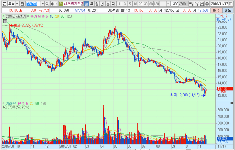
Task: Expand the stock code history dropdown
Action: [x=42, y=4]
